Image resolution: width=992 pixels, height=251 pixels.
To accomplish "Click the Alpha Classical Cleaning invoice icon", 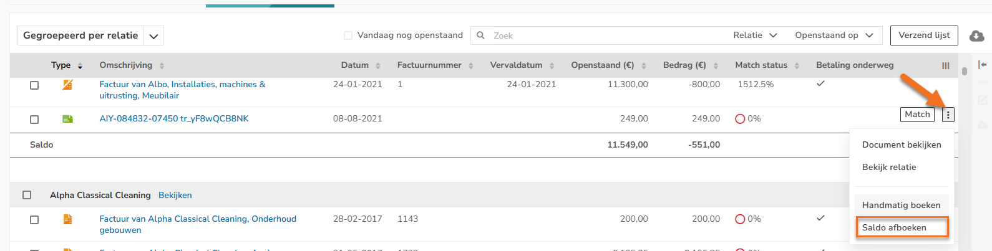I will pos(67,219).
